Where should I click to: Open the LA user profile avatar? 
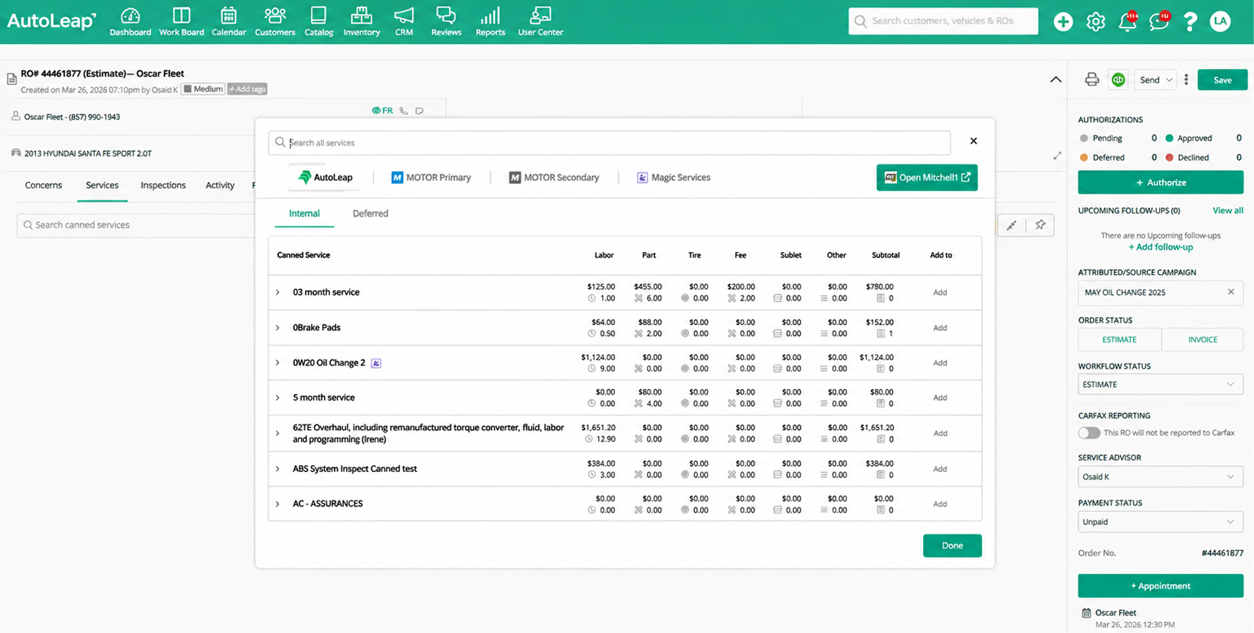(1220, 21)
